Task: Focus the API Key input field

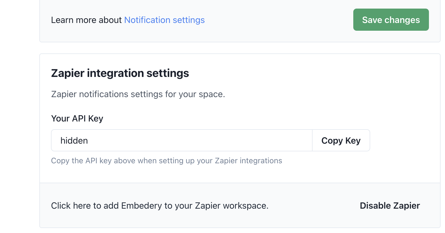Action: point(182,140)
